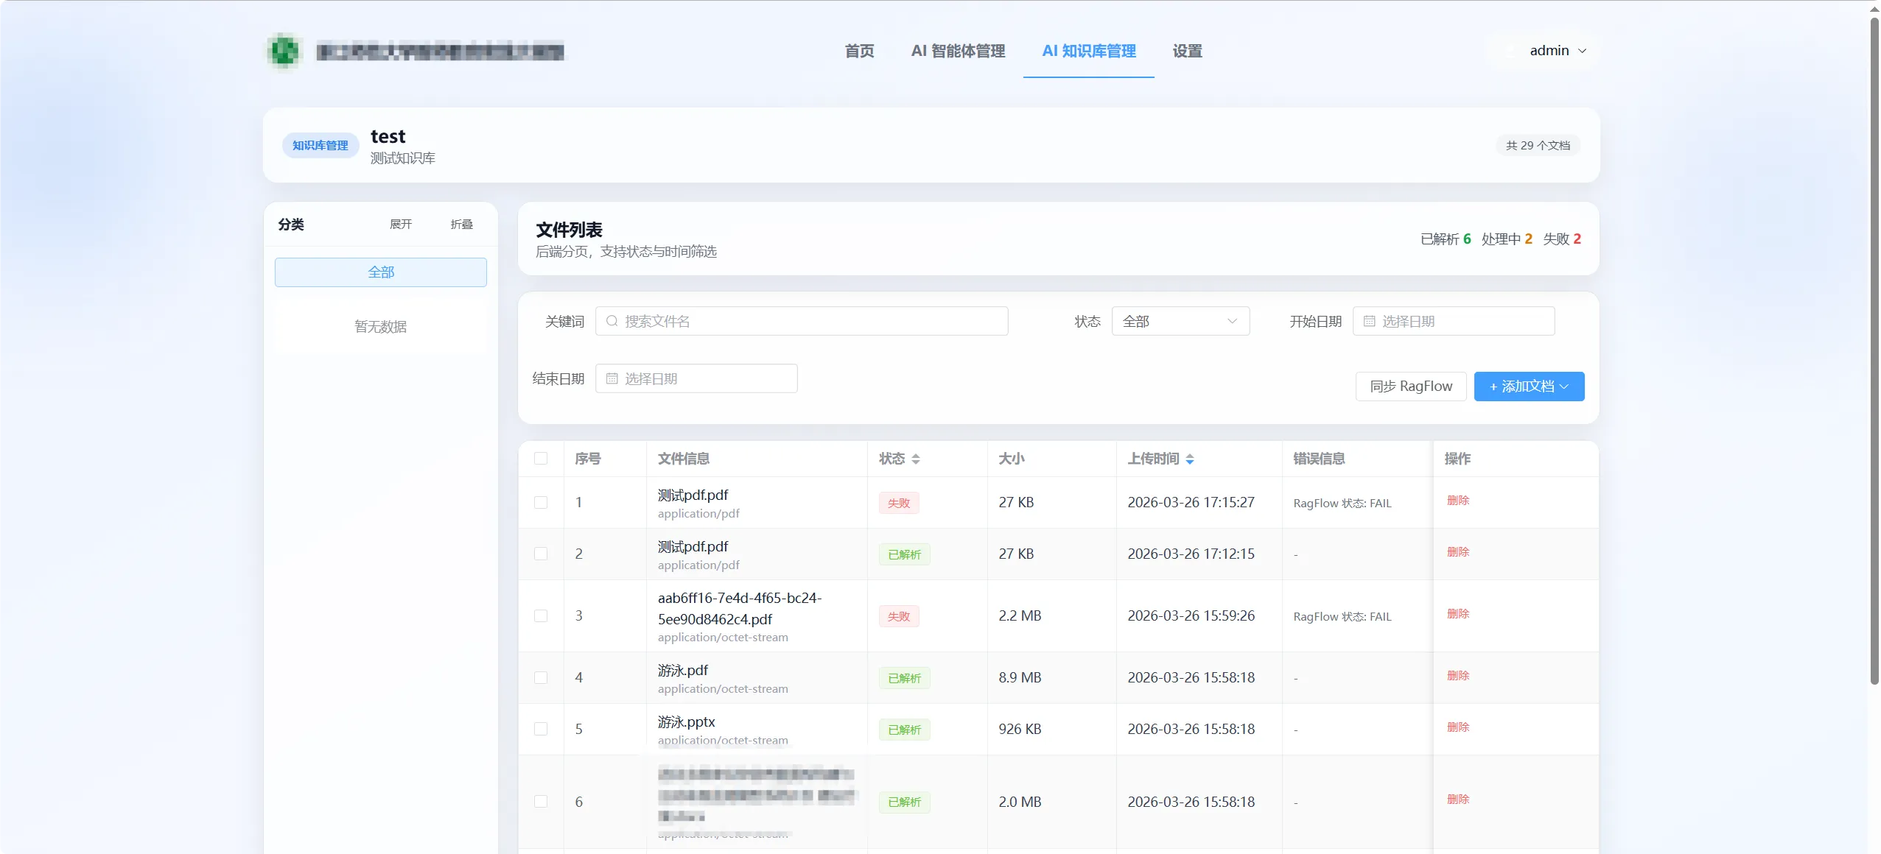Click the 知识库管理 breadcrumb tag
The height and width of the screenshot is (854, 1881).
click(x=320, y=146)
